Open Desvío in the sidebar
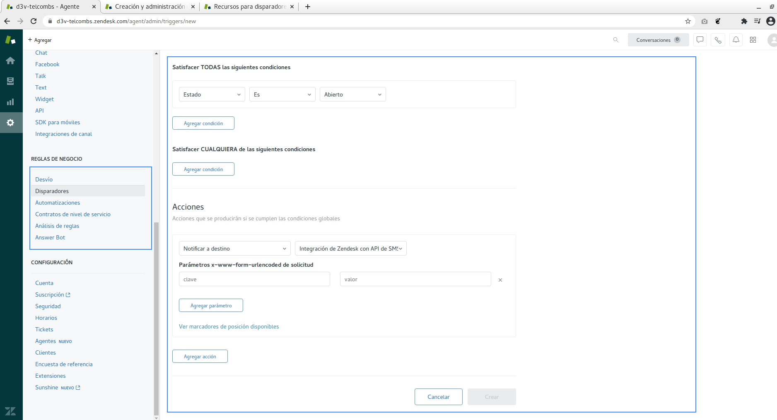The image size is (777, 420). (x=44, y=179)
